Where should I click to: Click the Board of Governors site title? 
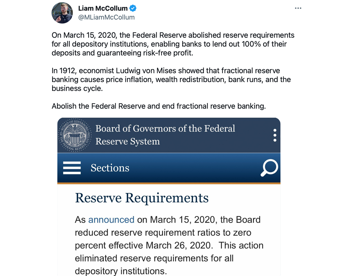(x=165, y=135)
